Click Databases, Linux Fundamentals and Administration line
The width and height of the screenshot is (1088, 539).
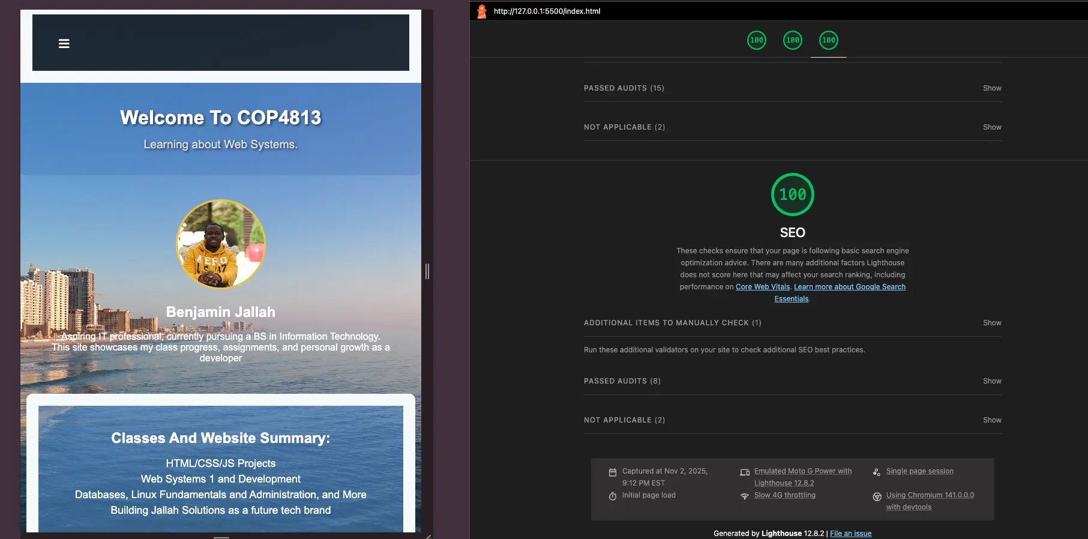[221, 495]
